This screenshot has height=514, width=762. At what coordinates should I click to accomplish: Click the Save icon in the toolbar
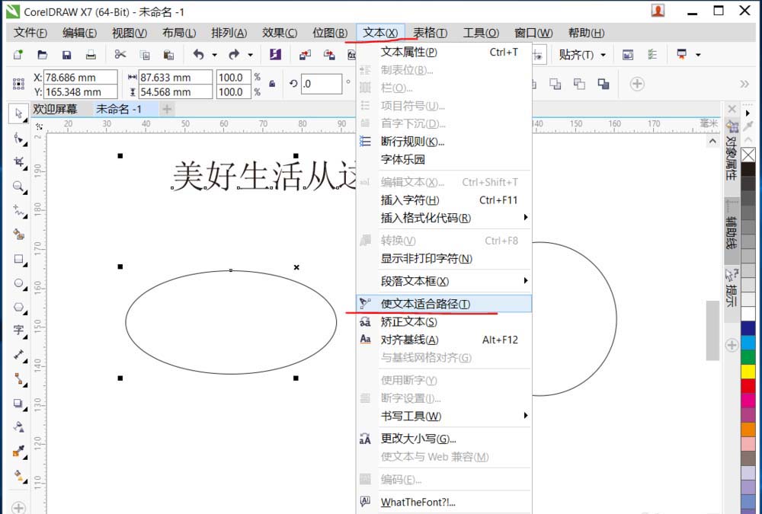tap(67, 54)
